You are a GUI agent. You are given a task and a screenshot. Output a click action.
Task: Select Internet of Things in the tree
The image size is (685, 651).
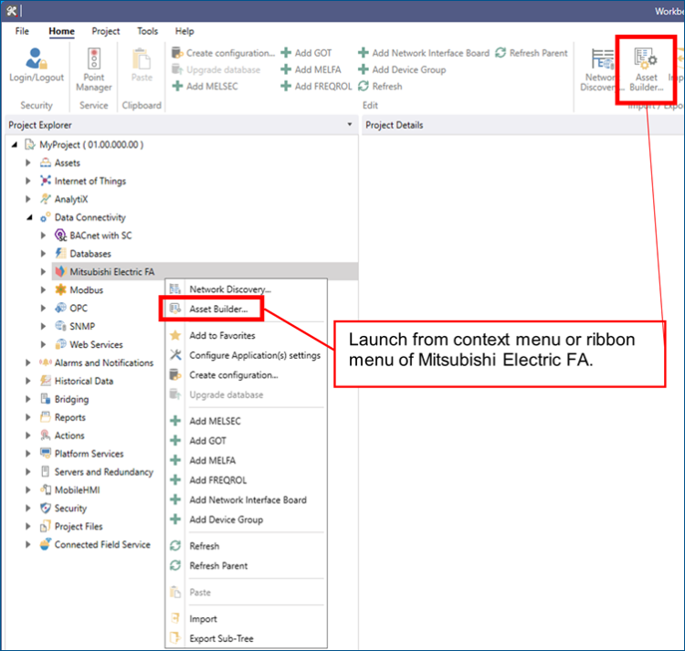click(x=90, y=181)
